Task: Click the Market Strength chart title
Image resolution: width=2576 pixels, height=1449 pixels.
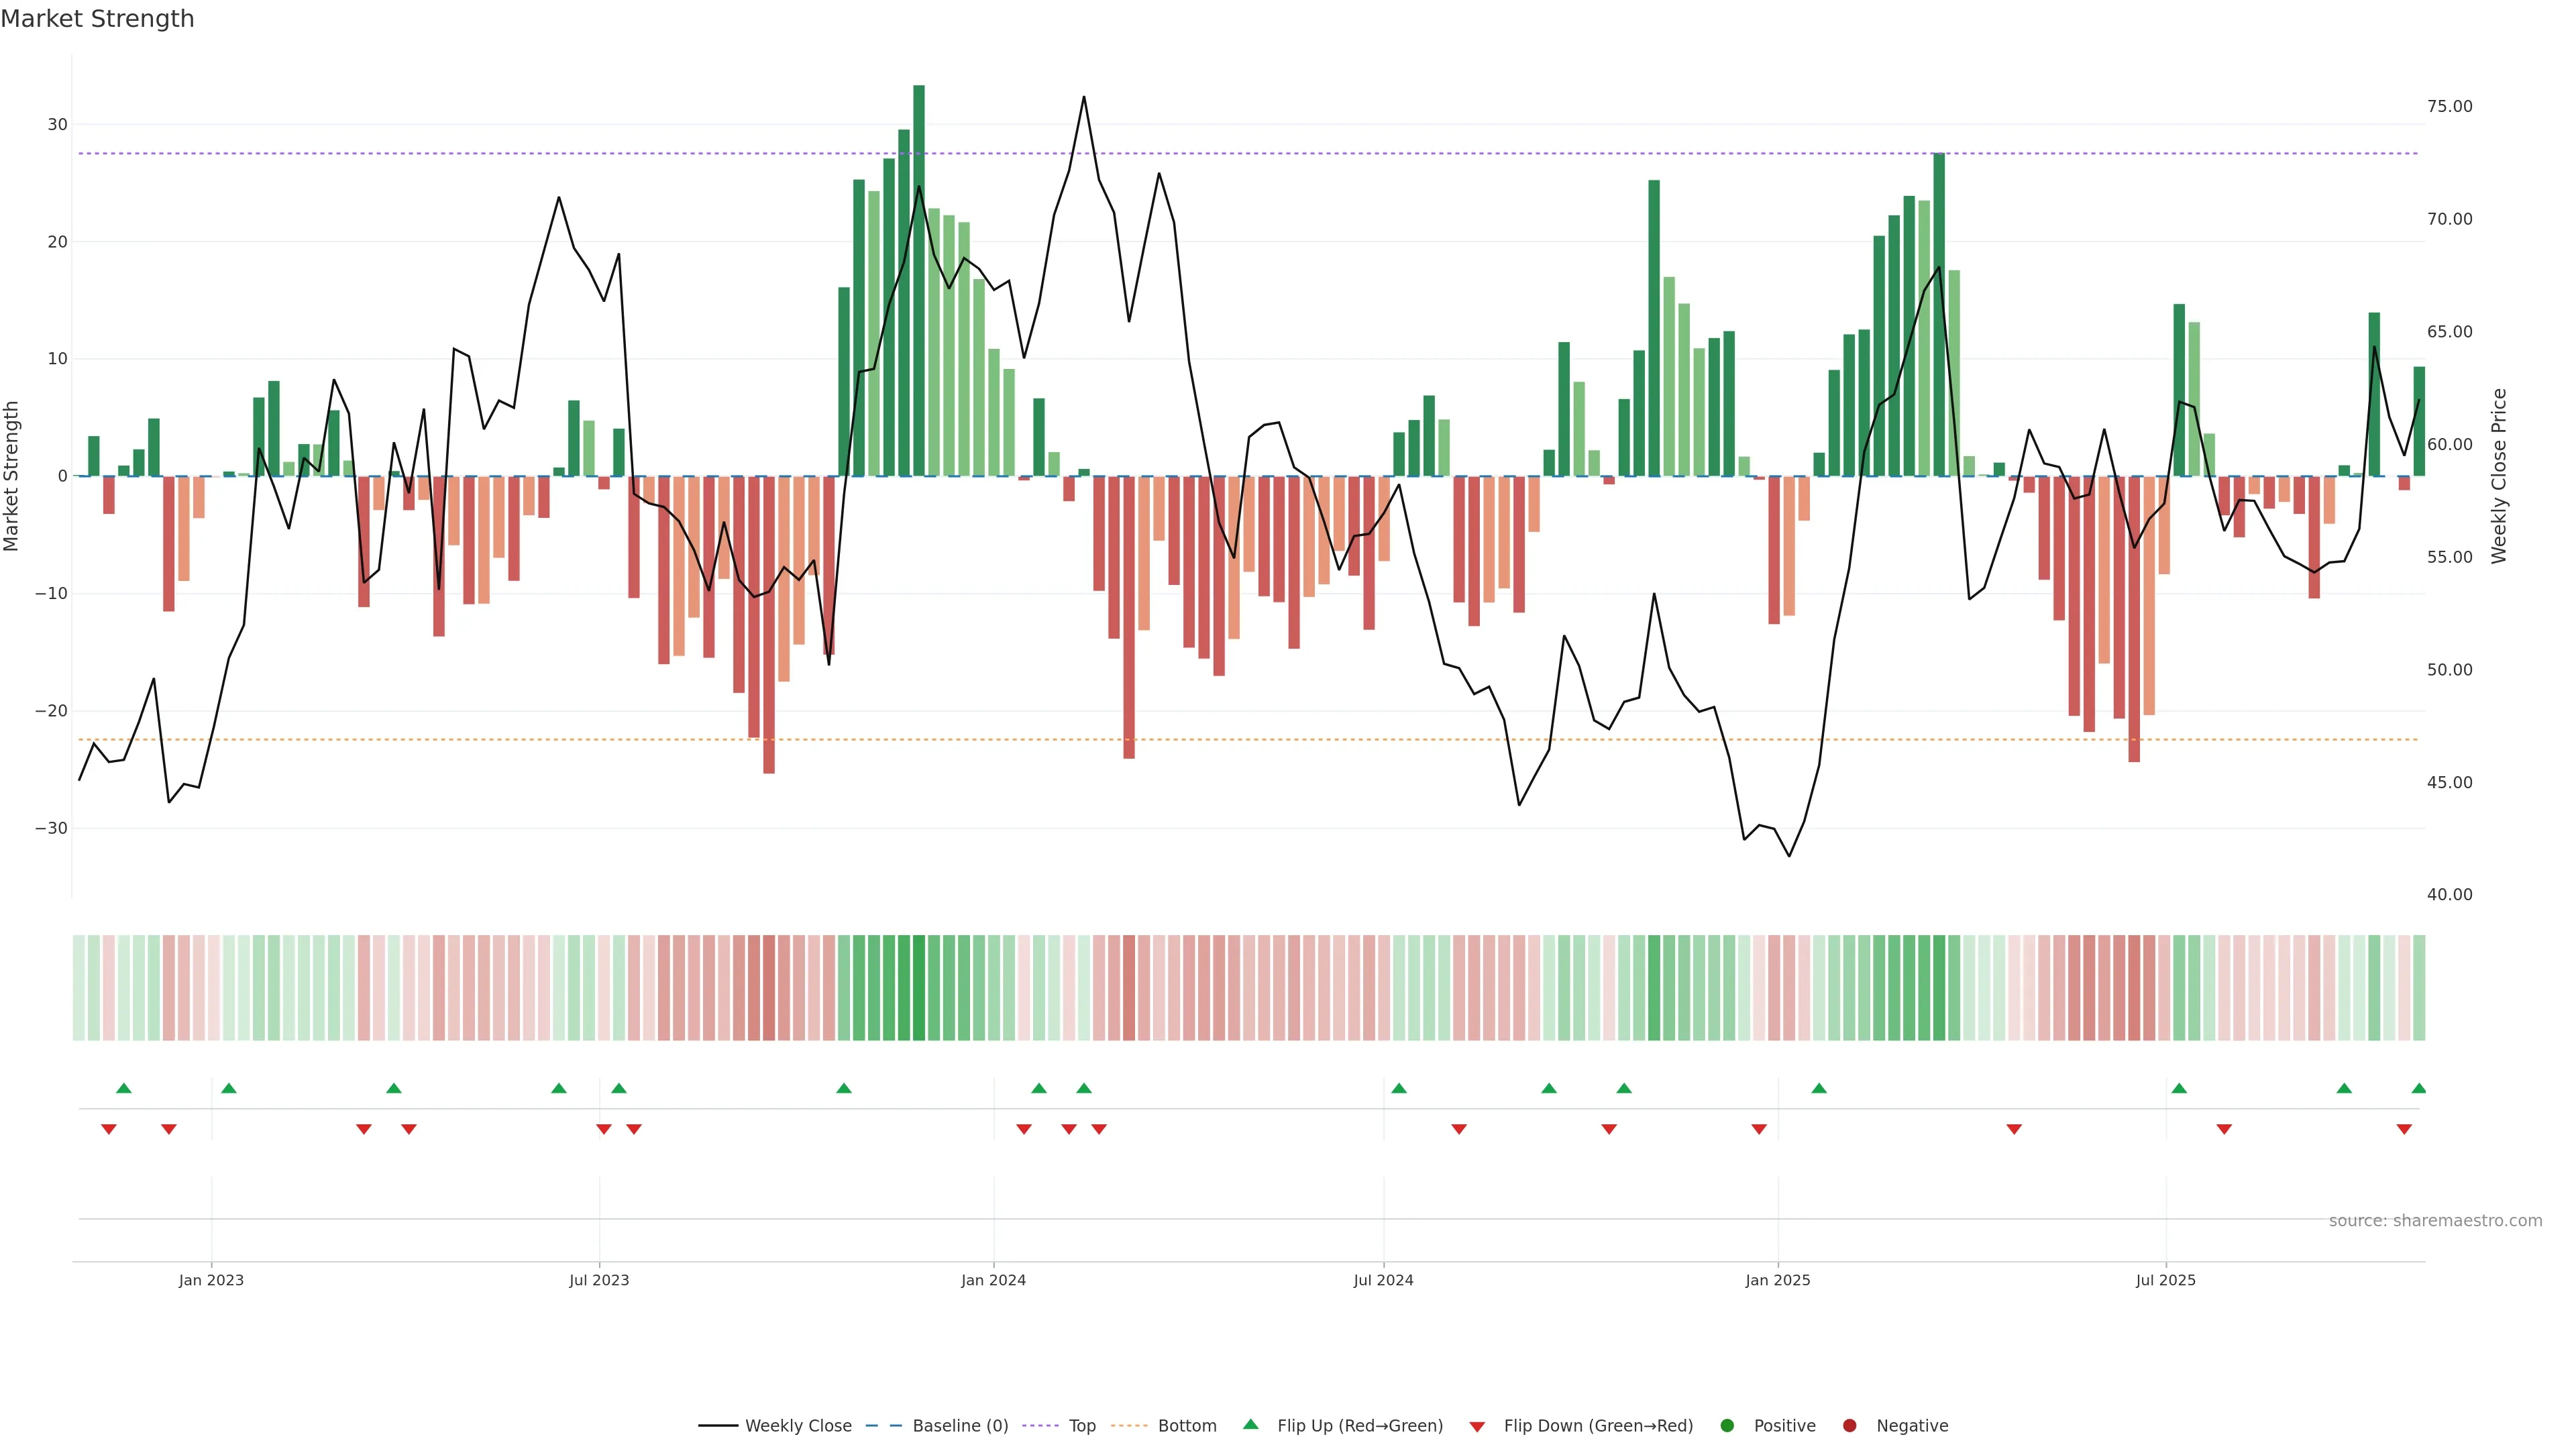Action: pyautogui.click(x=97, y=19)
